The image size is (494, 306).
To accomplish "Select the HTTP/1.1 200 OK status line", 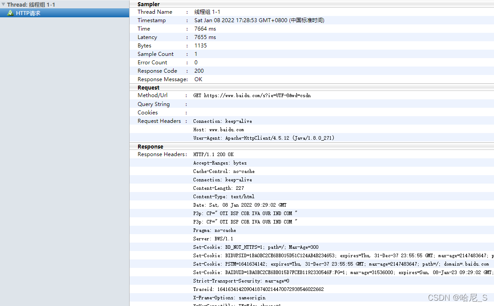I will point(213,155).
